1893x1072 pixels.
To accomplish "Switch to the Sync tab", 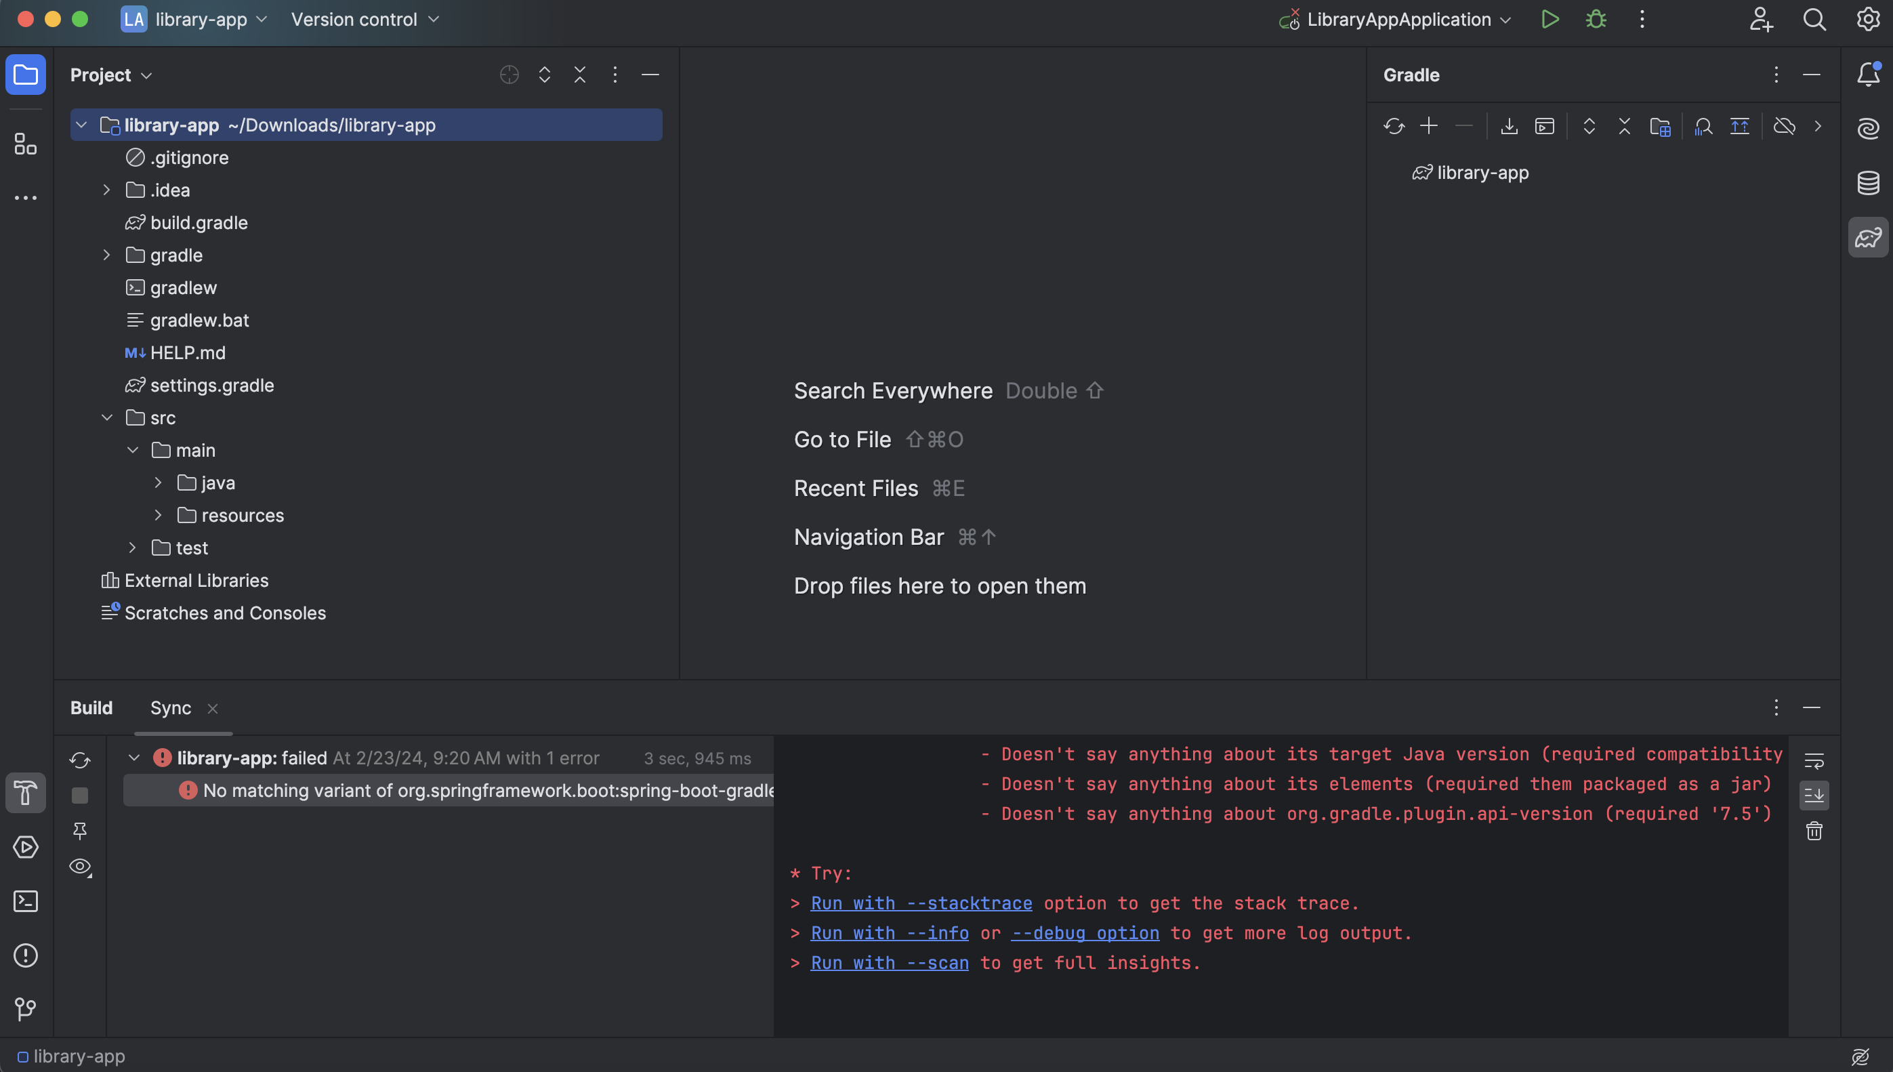I will 171,707.
